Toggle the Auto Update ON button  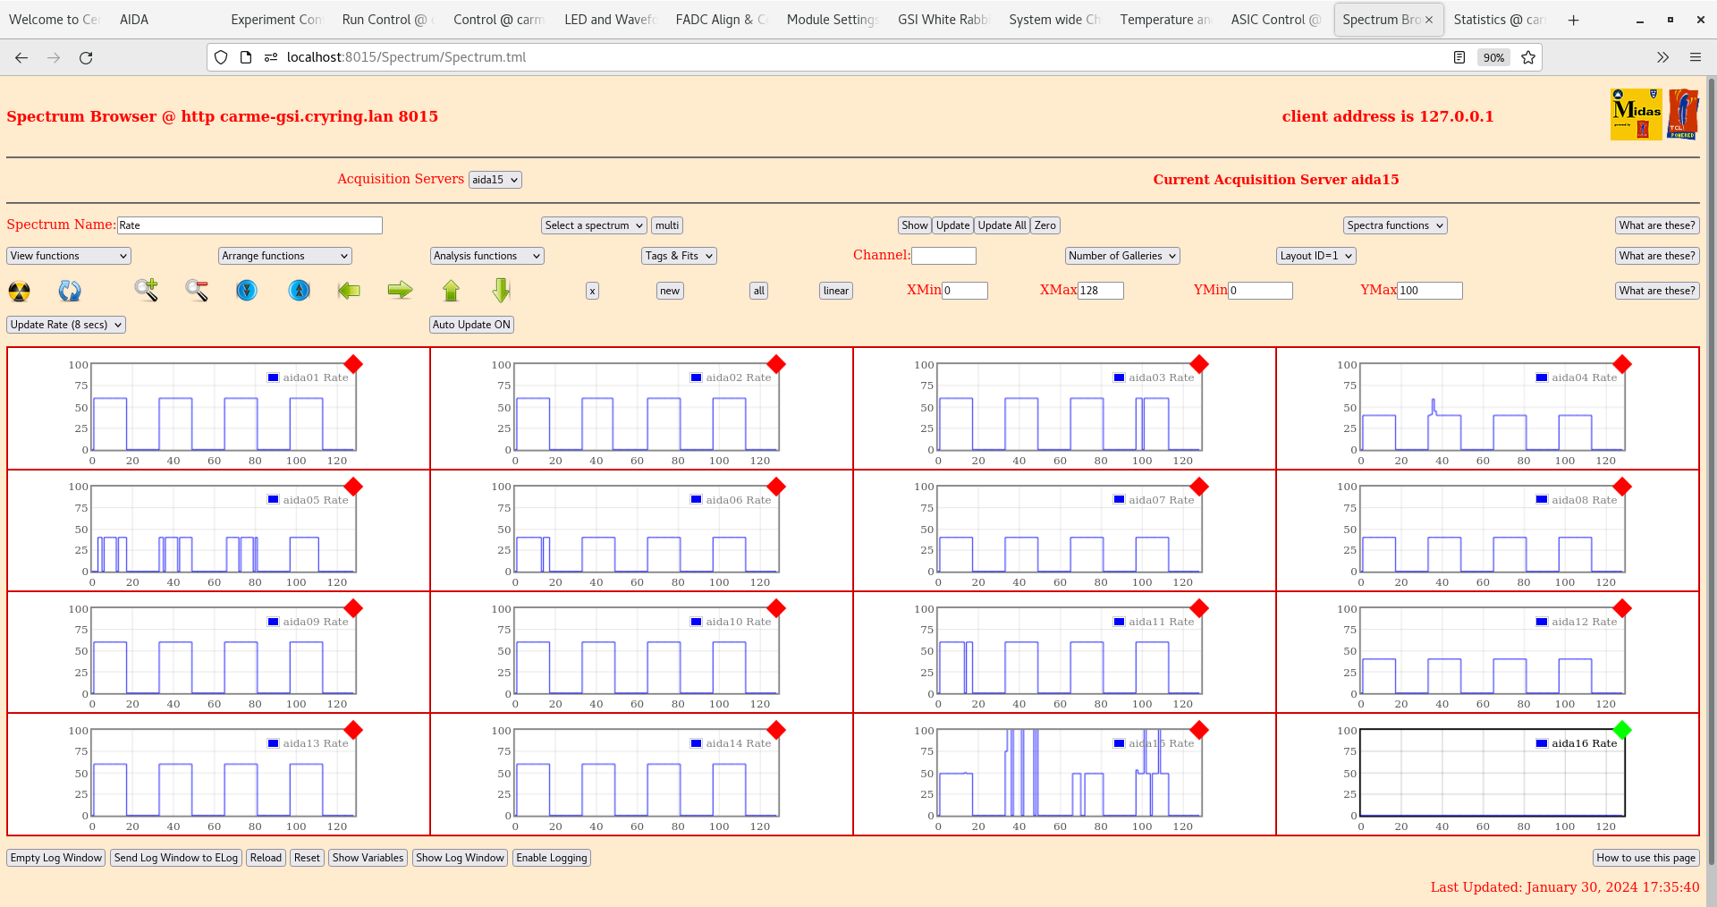click(x=471, y=325)
